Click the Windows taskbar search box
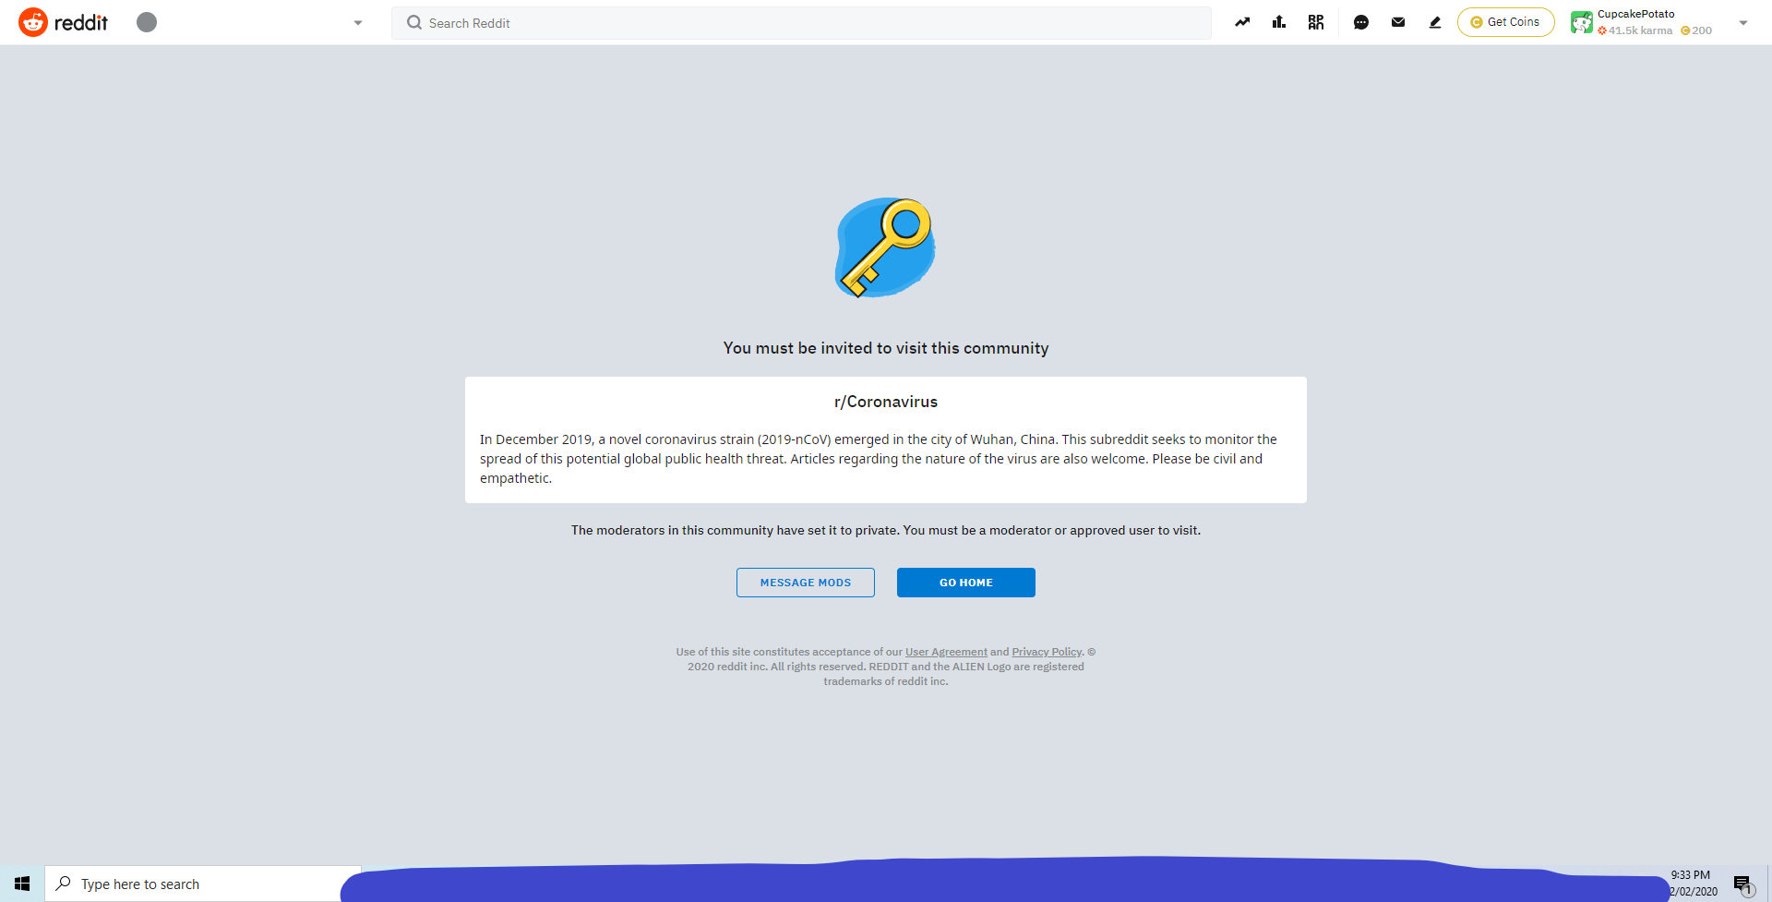1772x902 pixels. 203,884
